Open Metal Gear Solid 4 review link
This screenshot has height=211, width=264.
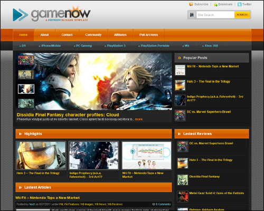point(216,193)
